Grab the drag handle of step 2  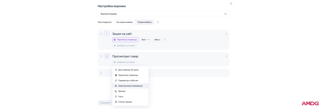point(101,56)
